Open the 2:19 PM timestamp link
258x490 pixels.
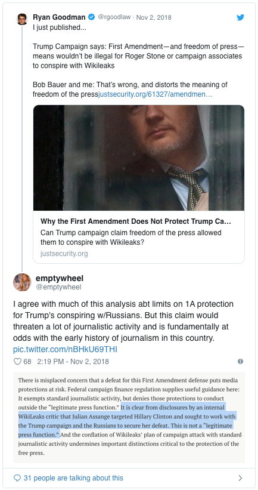tap(73, 362)
